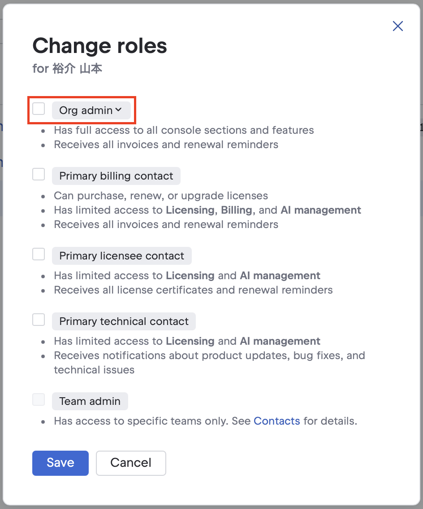This screenshot has height=509, width=423.
Task: Select the Primary technical contact role tag
Action: (124, 321)
